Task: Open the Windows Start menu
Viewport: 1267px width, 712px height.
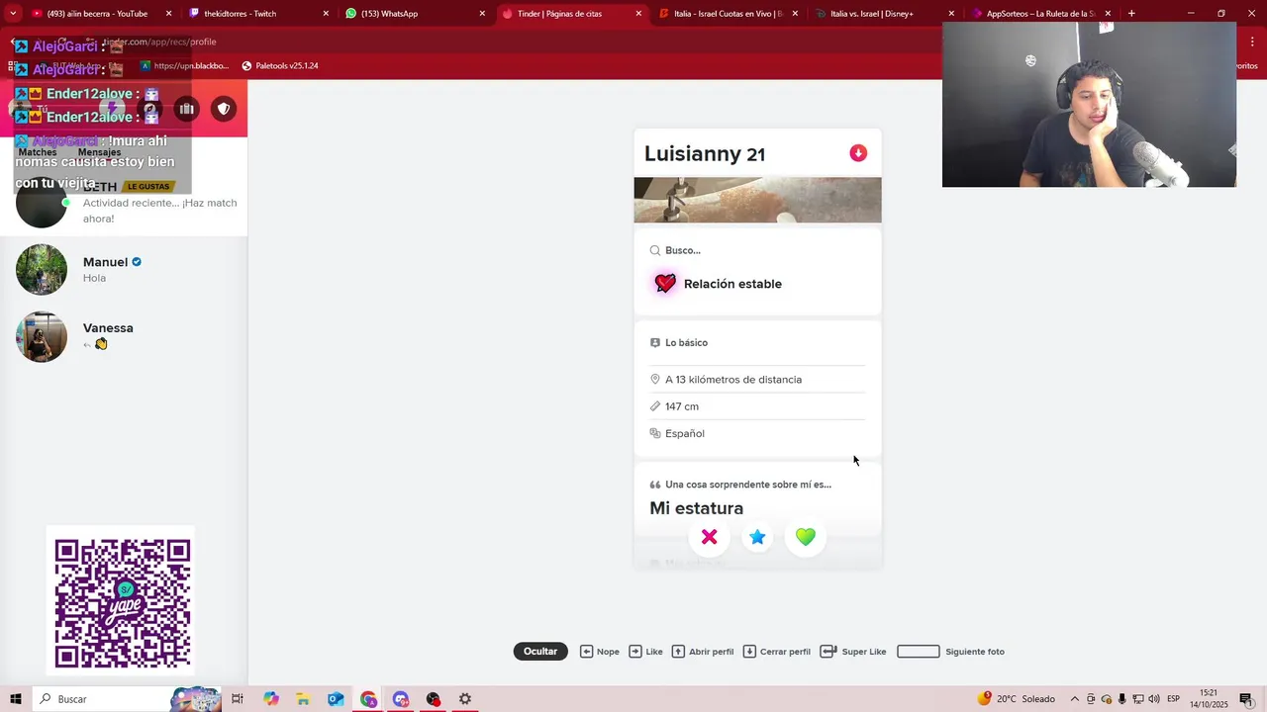Action: [x=15, y=699]
